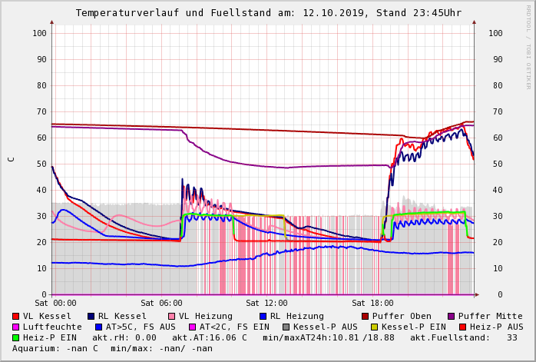Click the blue RL Heizung legend swatch

pyautogui.click(x=262, y=316)
